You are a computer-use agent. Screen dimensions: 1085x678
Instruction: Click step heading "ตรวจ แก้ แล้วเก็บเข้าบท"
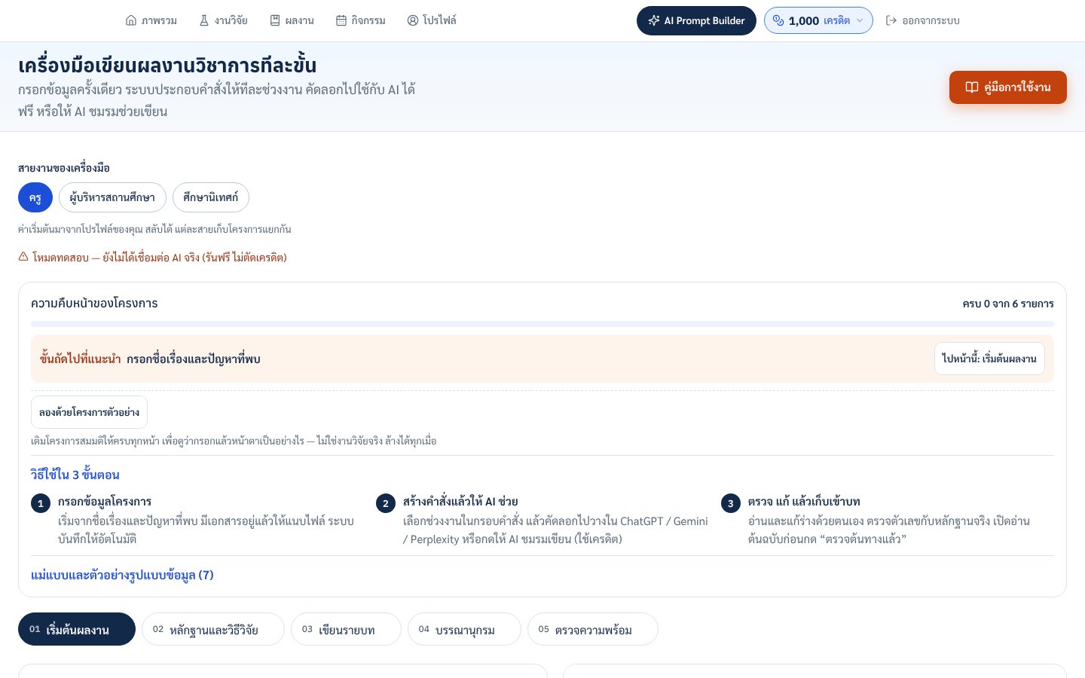(804, 502)
